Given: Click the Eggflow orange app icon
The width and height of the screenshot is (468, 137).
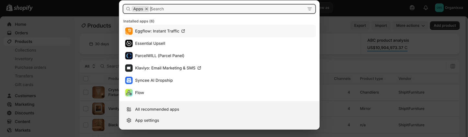Looking at the screenshot, I should point(129,31).
